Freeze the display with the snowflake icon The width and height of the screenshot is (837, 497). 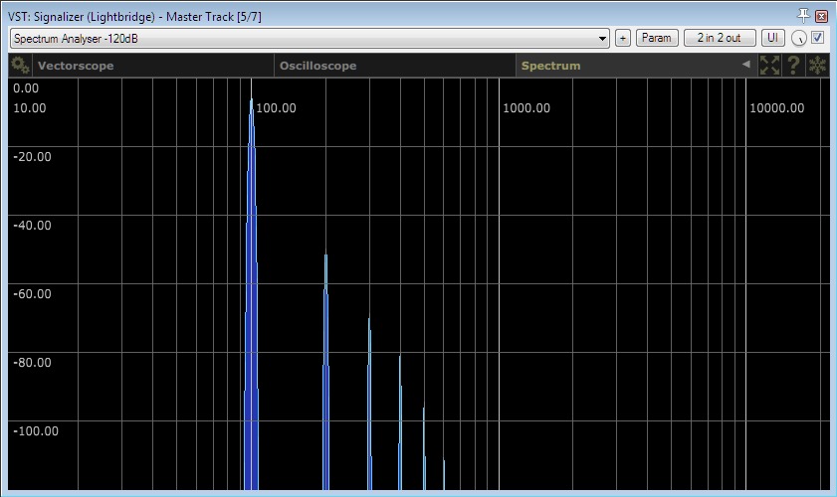[x=817, y=66]
